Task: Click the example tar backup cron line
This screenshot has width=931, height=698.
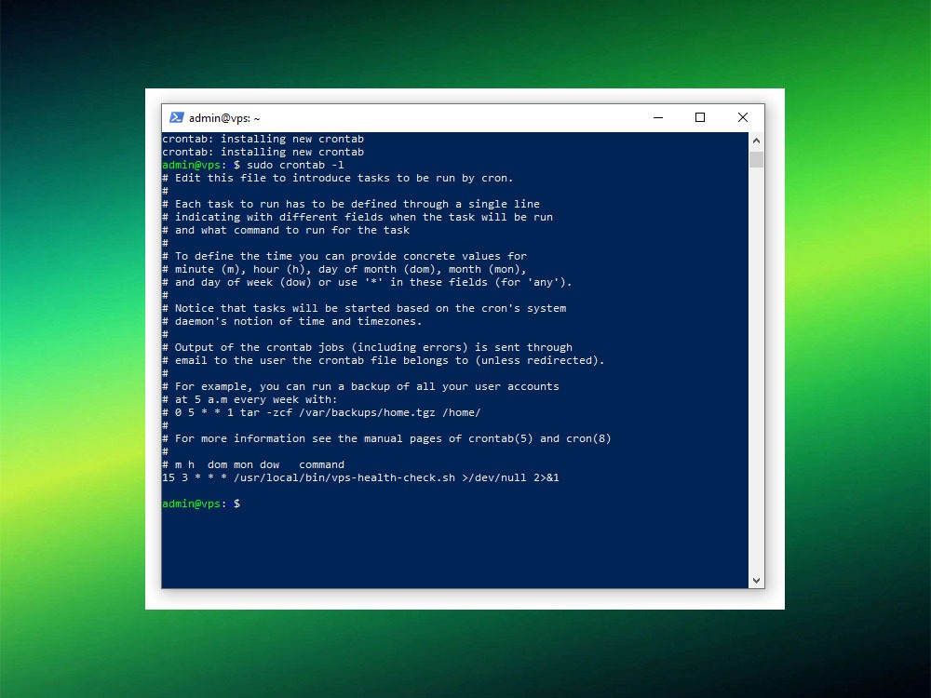Action: coord(321,412)
